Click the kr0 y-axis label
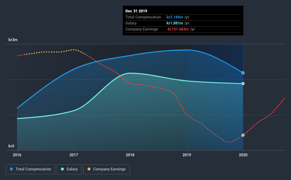 (11, 146)
